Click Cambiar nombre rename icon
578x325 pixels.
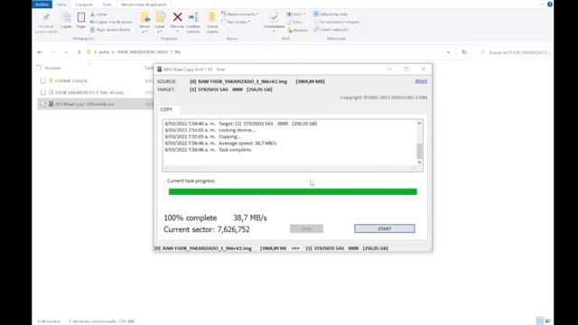pyautogui.click(x=193, y=17)
